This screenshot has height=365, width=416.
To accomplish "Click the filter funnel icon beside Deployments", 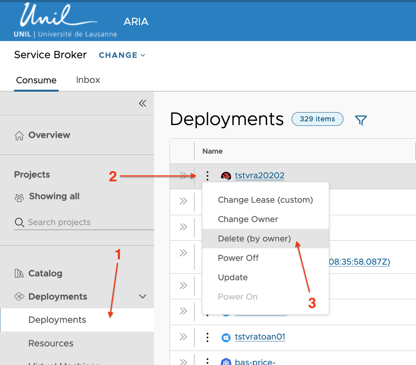I will 360,121.
